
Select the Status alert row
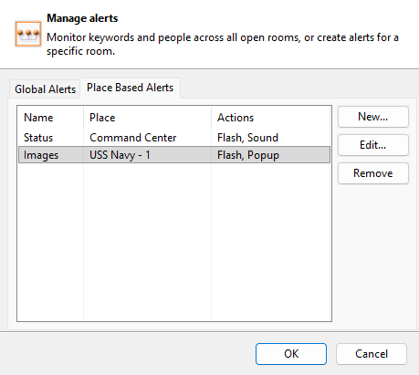pyautogui.click(x=174, y=138)
